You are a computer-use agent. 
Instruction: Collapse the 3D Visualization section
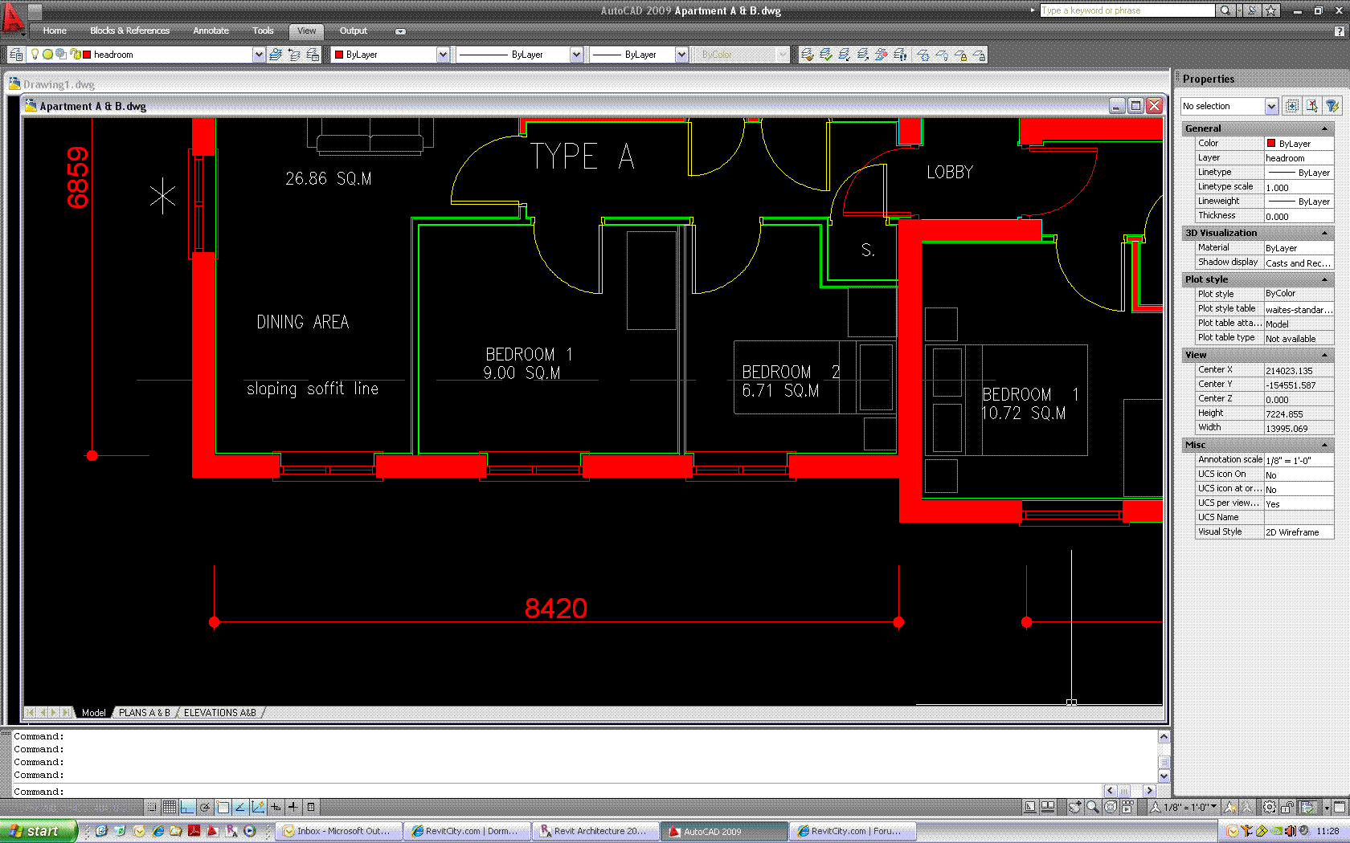(1324, 233)
